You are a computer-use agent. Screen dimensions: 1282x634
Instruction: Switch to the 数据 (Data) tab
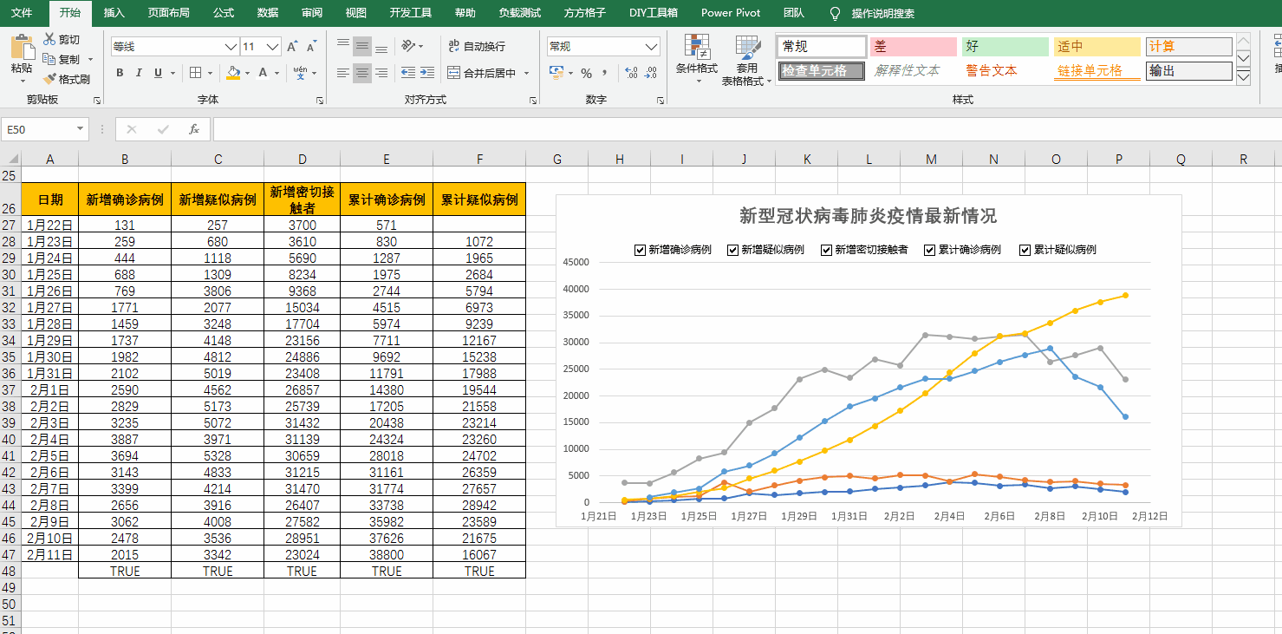268,13
